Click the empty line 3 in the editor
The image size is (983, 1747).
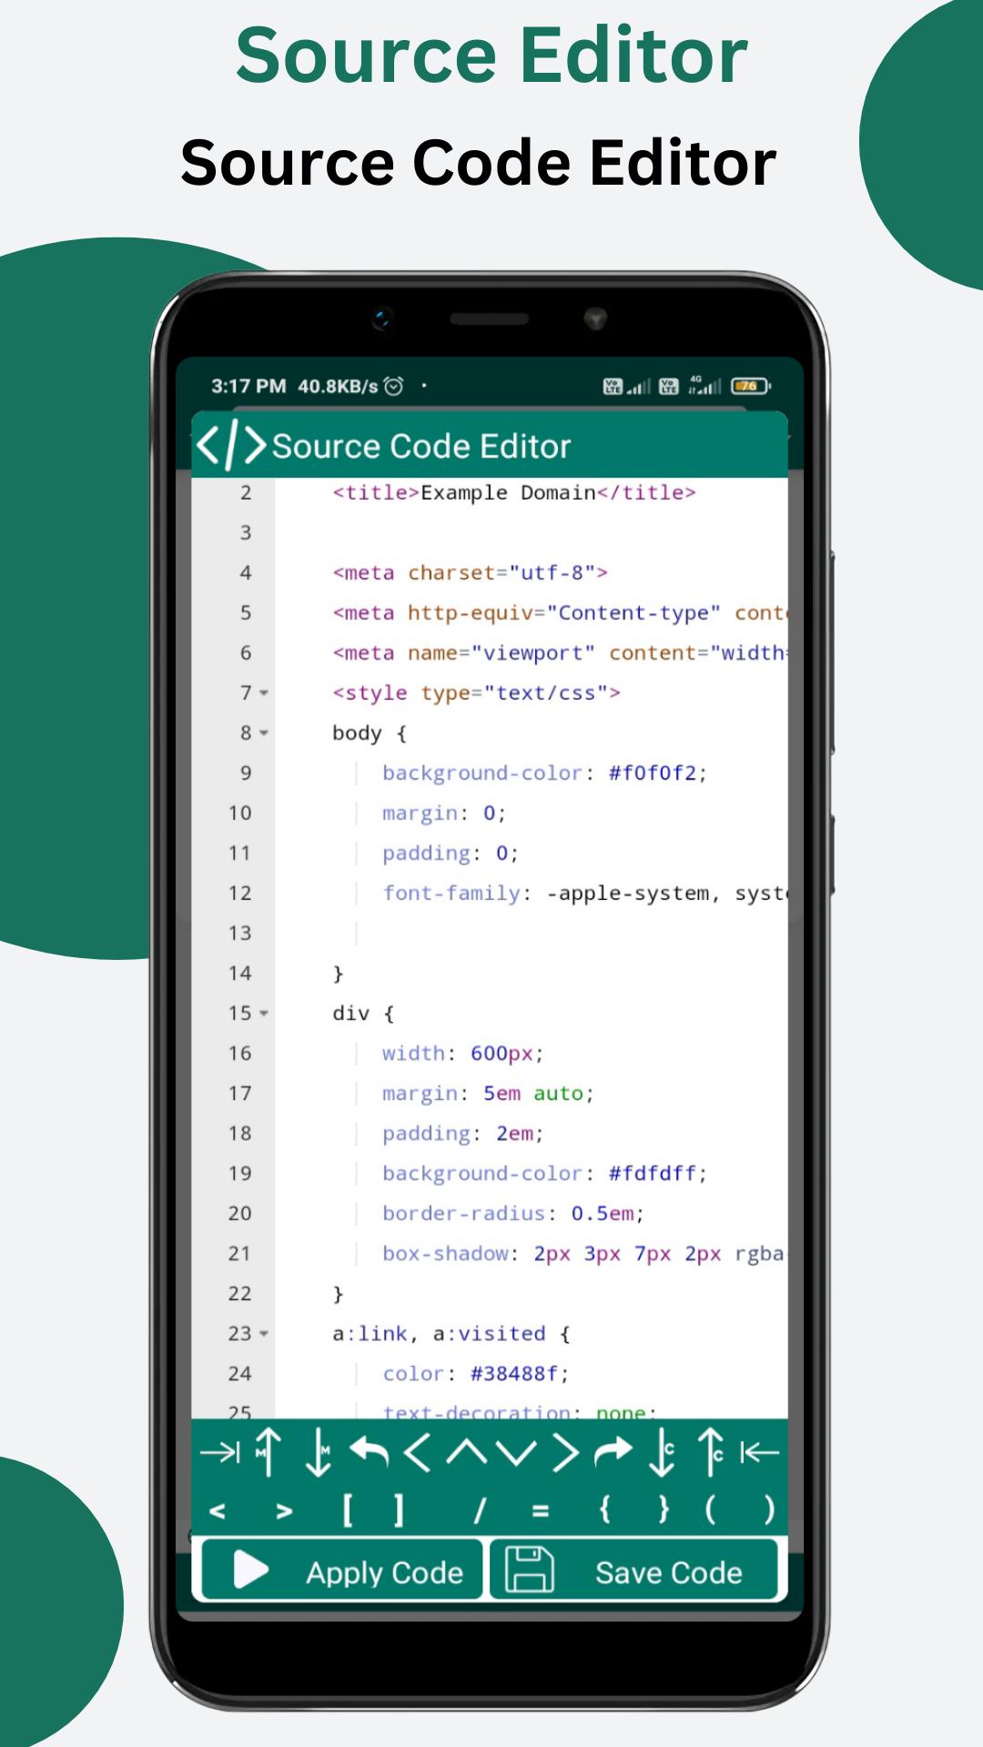click(532, 533)
